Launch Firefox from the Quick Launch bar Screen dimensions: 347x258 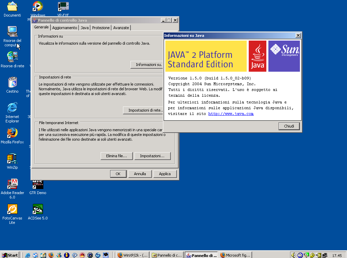pos(51,255)
